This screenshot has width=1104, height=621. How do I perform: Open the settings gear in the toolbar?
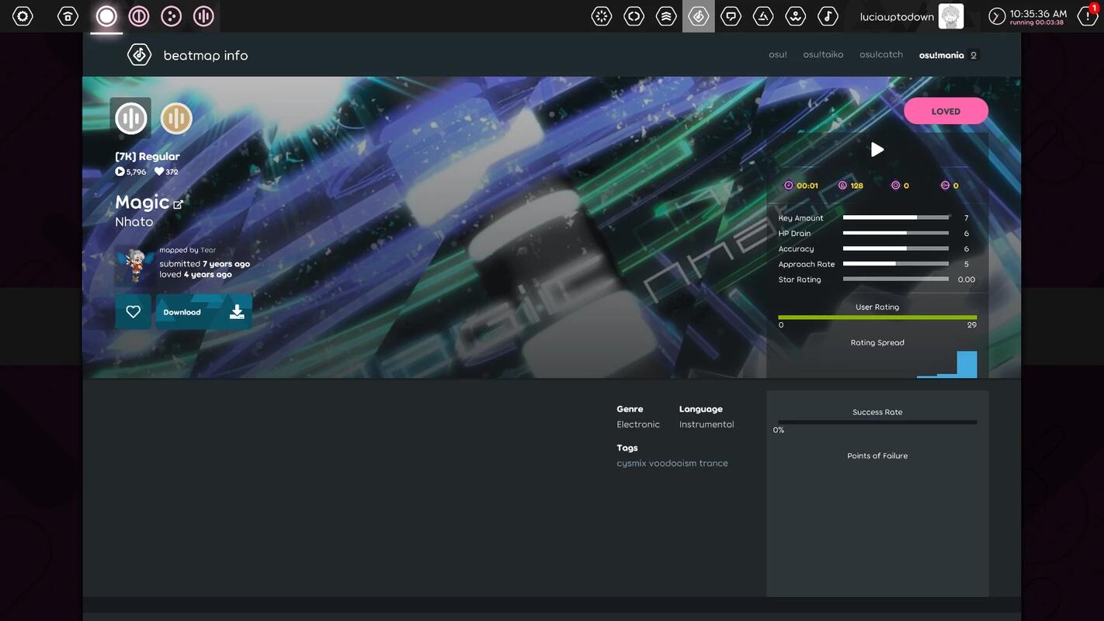[23, 16]
